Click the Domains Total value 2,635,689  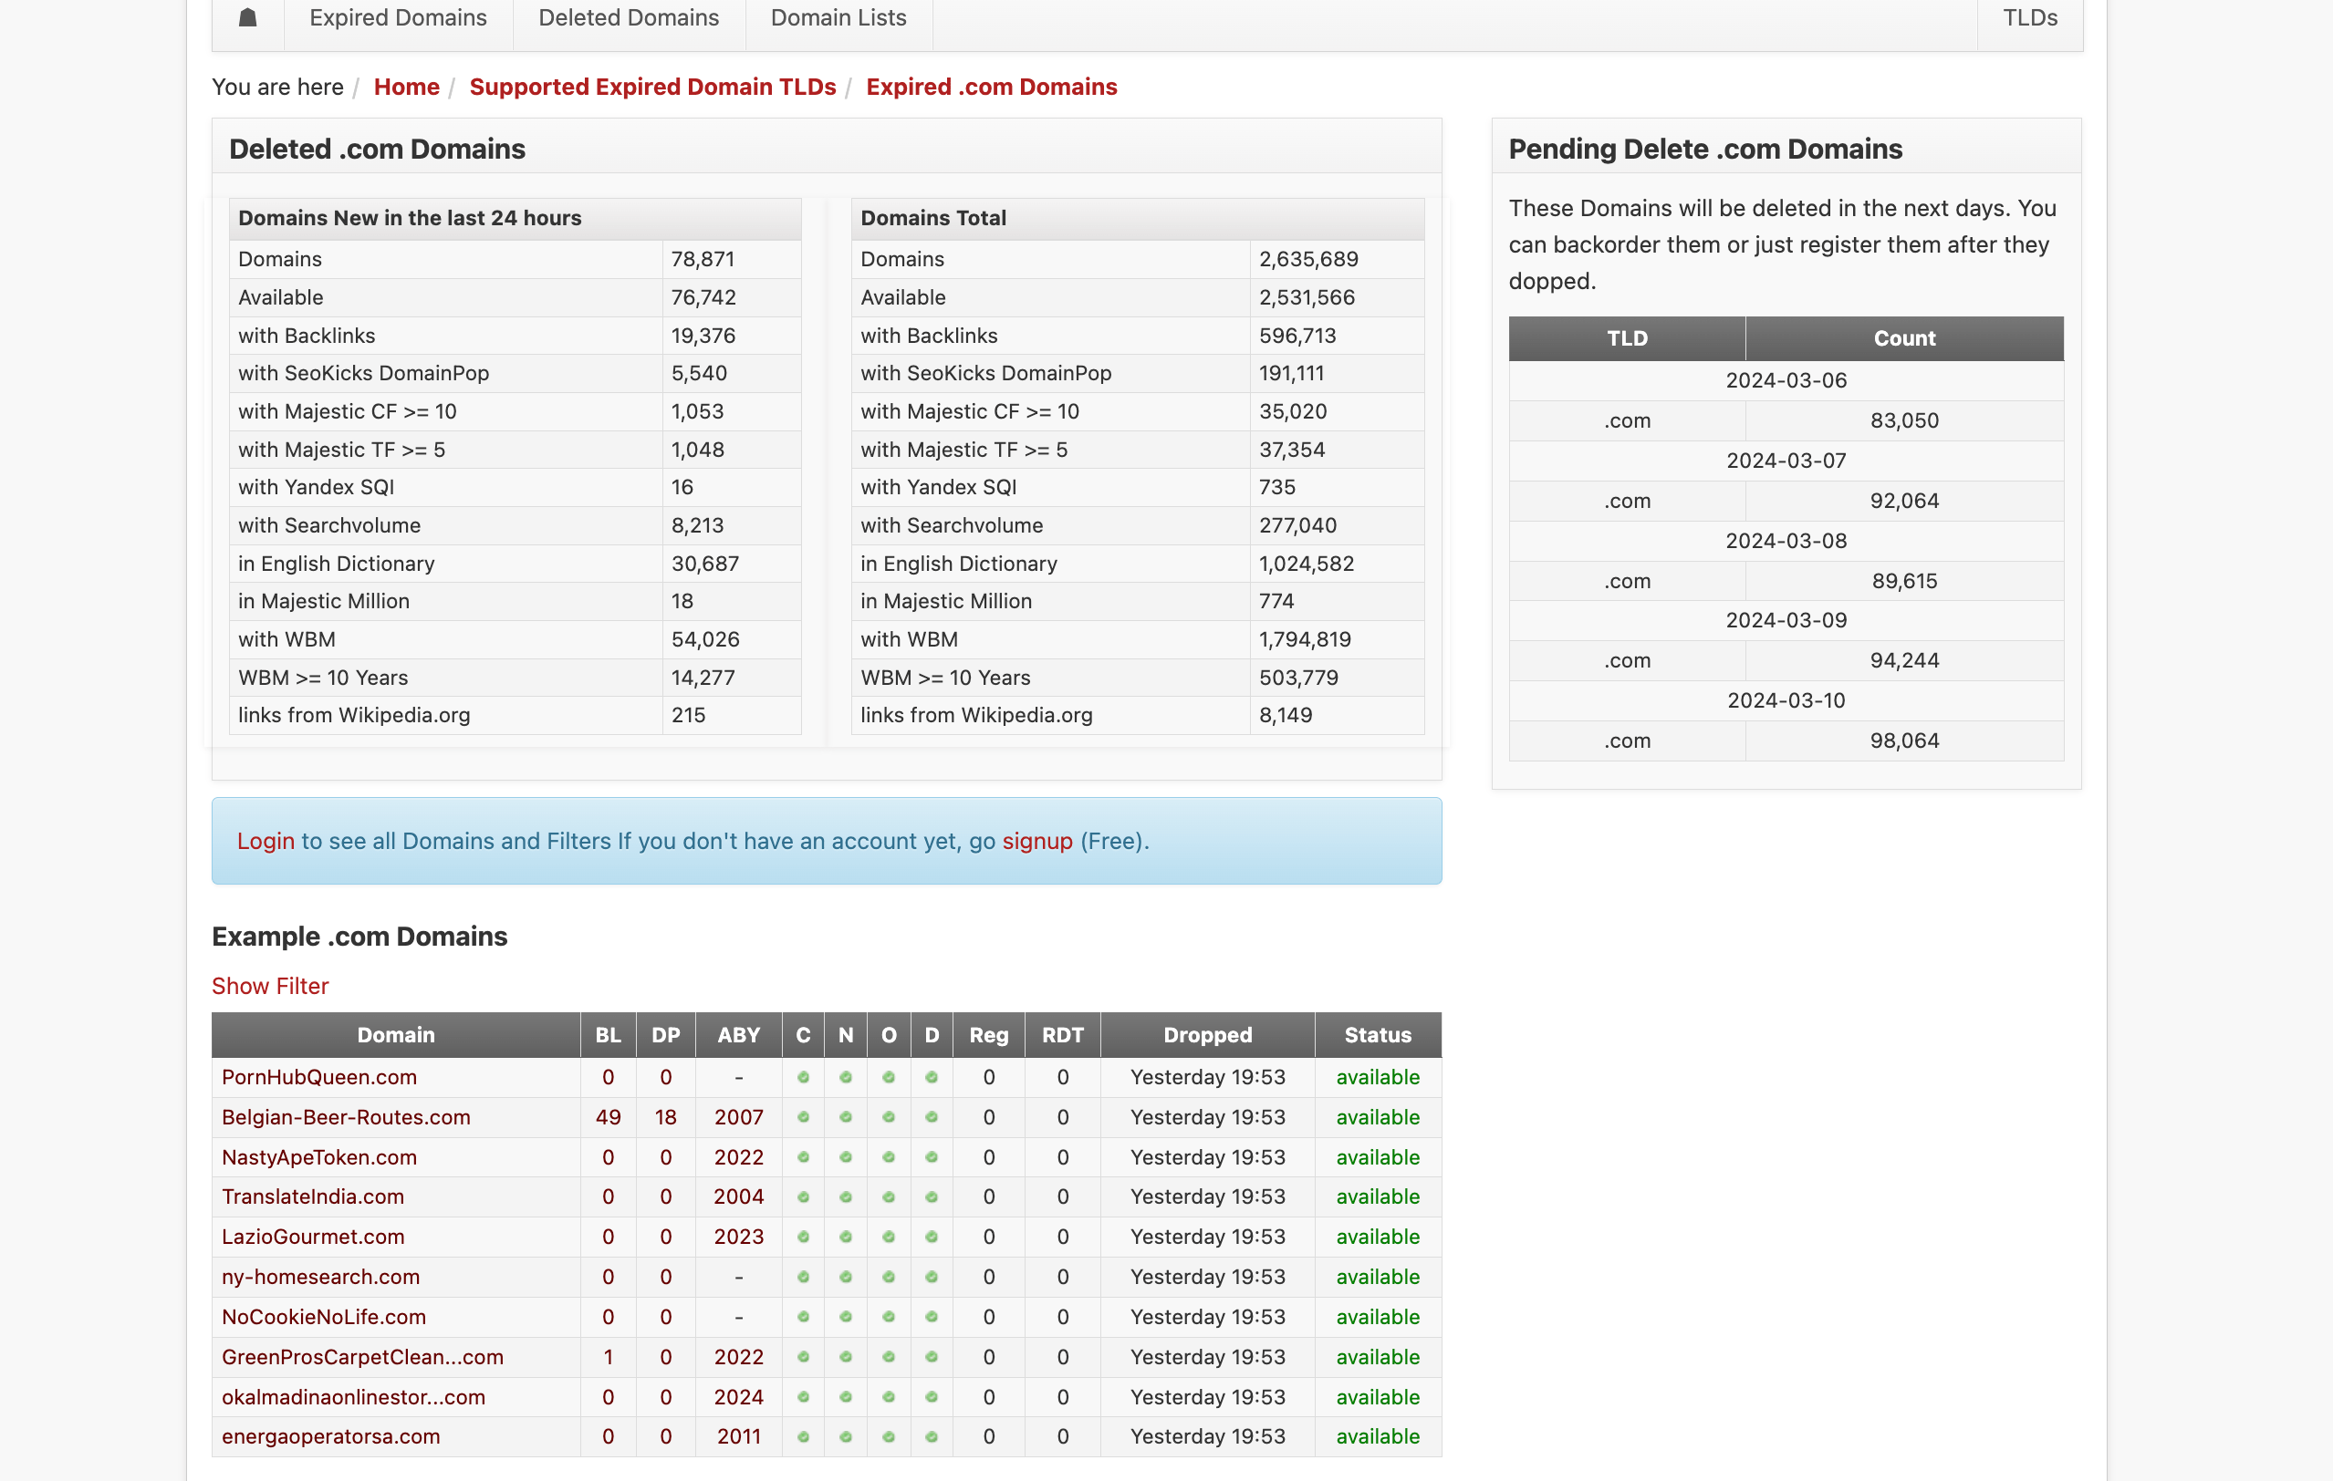(x=1309, y=260)
